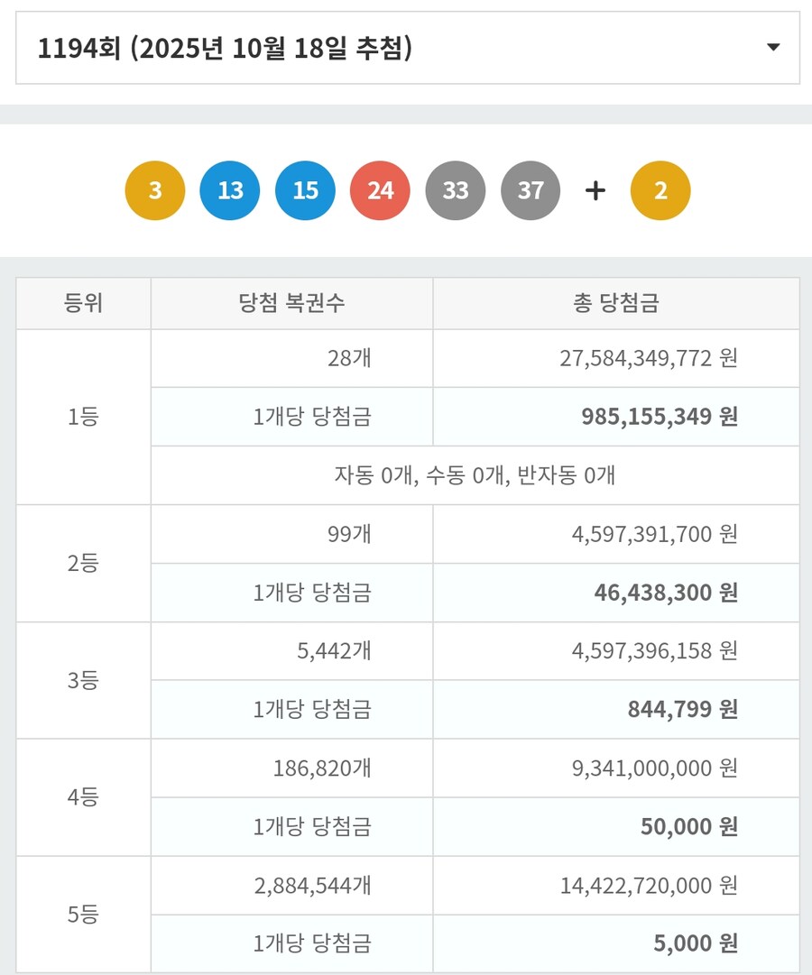Select the 1등 rank cell
Viewport: 812px width, 975px height.
[83, 417]
